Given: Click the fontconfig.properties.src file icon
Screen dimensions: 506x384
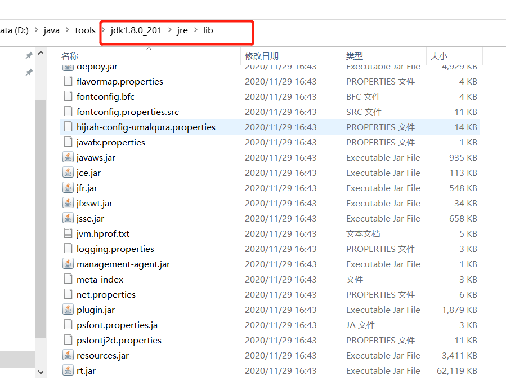Looking at the screenshot, I should [x=68, y=111].
